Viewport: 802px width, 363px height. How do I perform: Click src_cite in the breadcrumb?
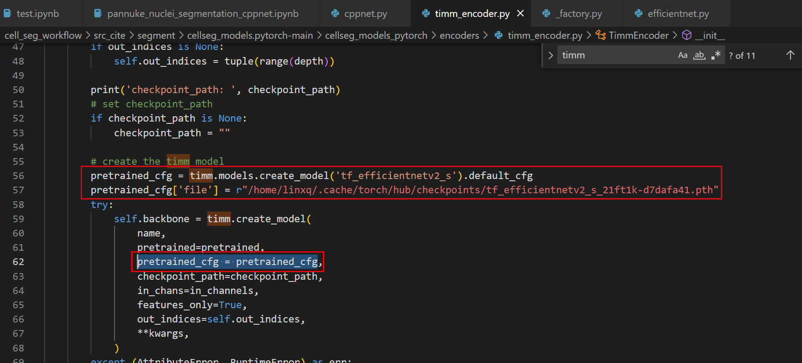tap(110, 35)
